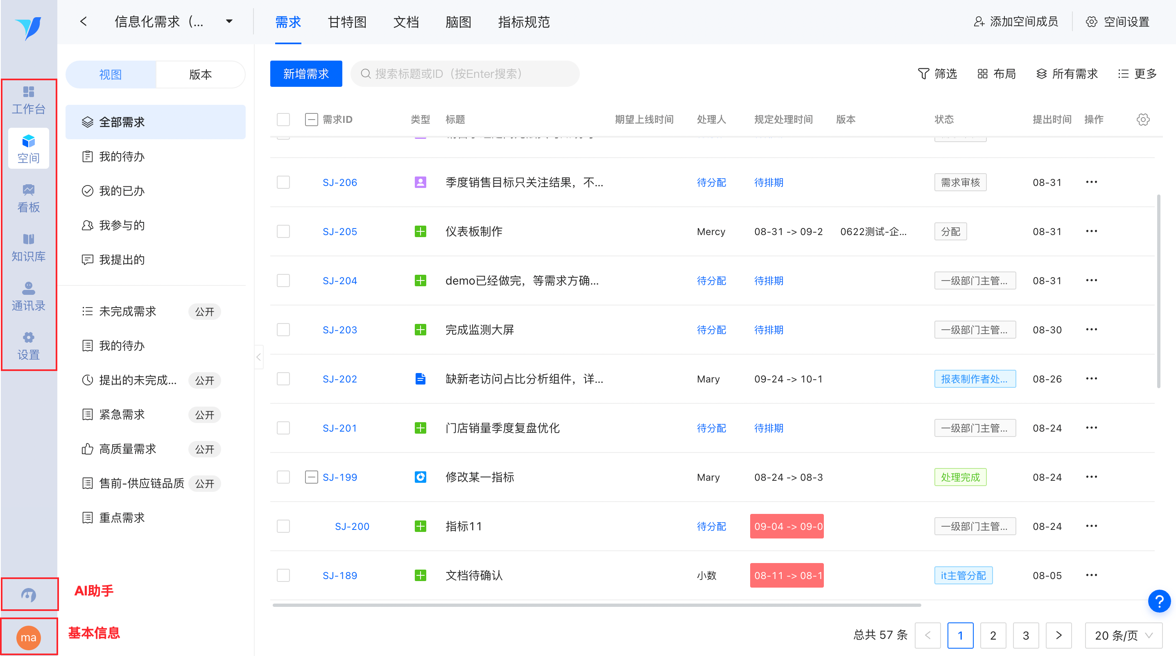Screen dimensions: 1176x656
Task: Click the blue help question mark icon
Action: (x=1159, y=601)
